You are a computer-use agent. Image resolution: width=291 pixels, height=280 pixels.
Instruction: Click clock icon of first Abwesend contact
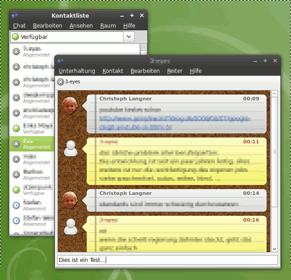pyautogui.click(x=16, y=205)
